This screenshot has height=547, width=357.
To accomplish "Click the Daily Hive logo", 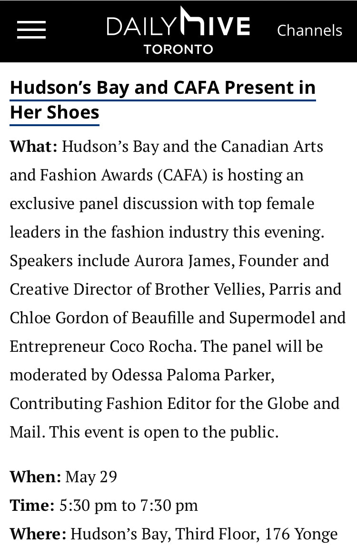I will pos(178,22).
